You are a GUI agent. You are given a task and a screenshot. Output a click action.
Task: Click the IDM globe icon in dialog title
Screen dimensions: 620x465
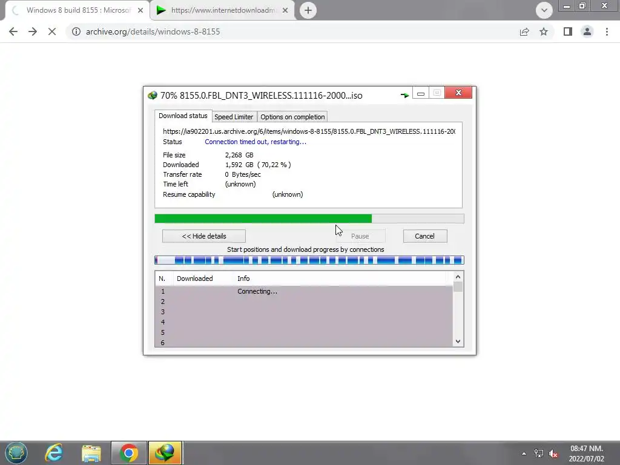(x=152, y=95)
